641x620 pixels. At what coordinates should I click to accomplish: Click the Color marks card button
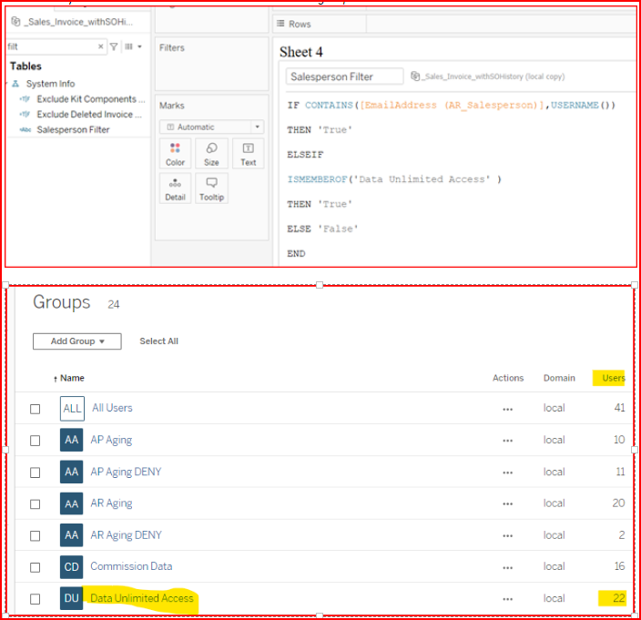(175, 153)
